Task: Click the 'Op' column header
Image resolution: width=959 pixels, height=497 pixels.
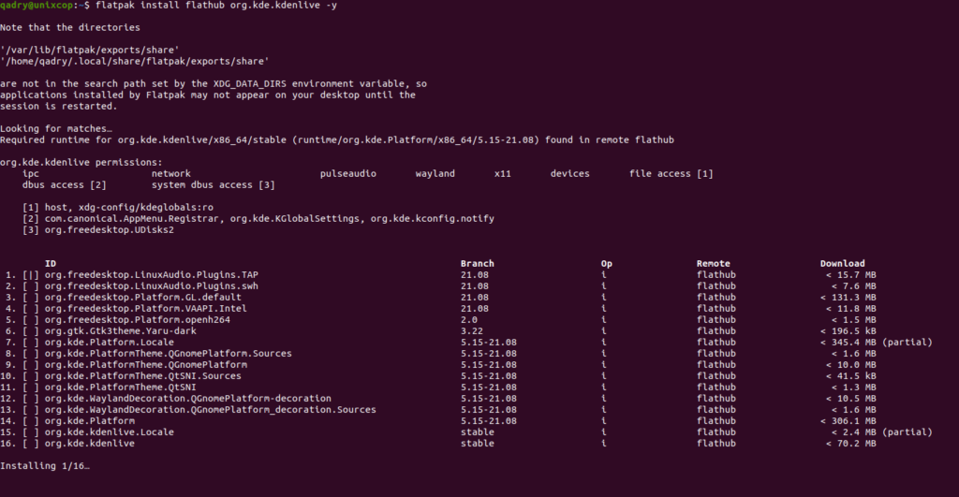Action: pyautogui.click(x=606, y=264)
